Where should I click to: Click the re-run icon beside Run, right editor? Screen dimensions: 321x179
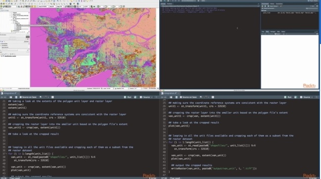295,97
